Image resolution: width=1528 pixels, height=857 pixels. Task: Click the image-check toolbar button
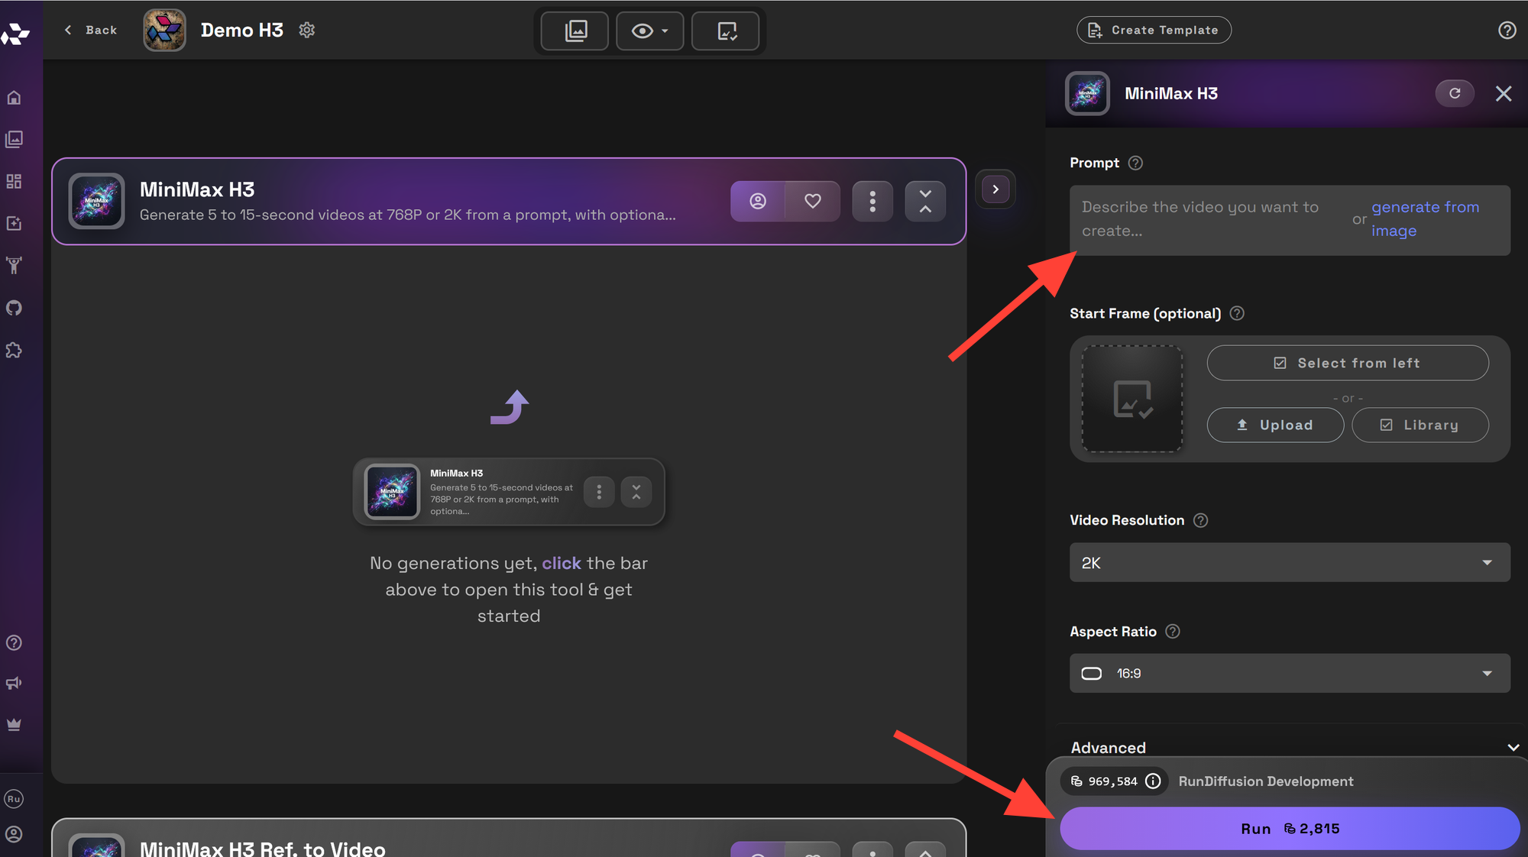[726, 31]
